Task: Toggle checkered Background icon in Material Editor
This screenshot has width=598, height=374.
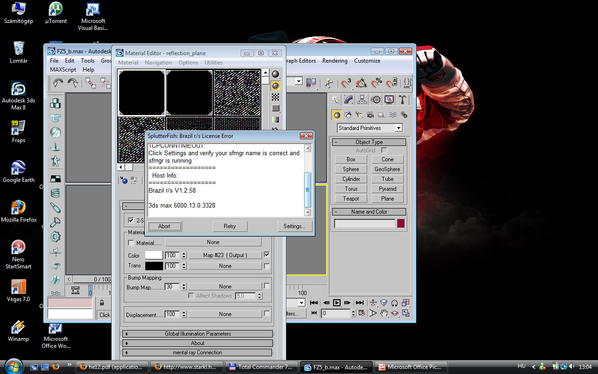Action: click(276, 97)
